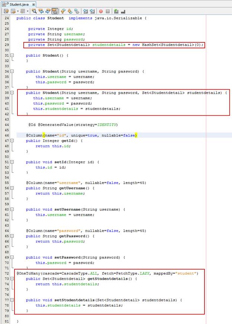Click 'return this.username;' statement
The image size is (232, 324).
pos(60,193)
